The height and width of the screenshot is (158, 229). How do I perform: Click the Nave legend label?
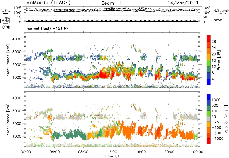tap(218, 20)
